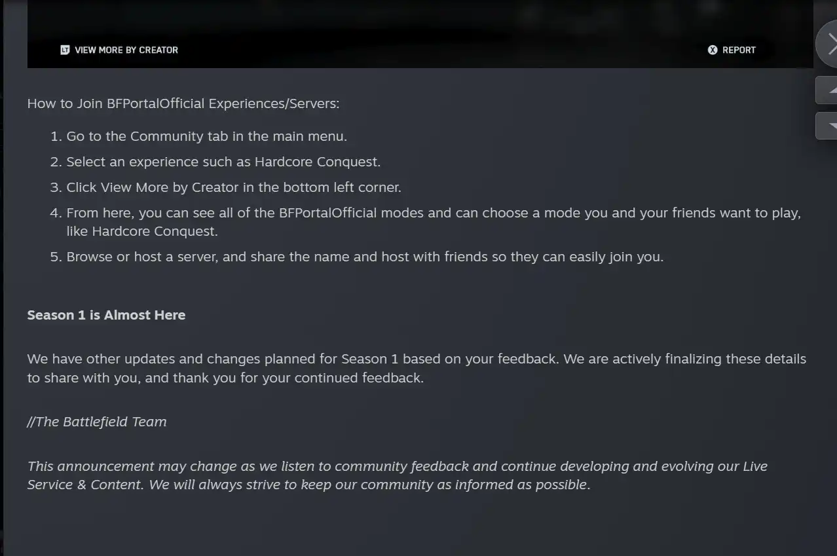Click the Report label
837x556 pixels.
(x=739, y=50)
